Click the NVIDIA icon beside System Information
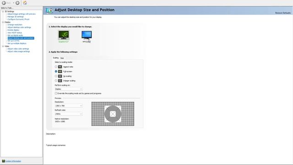Image resolution: width=293 pixels, height=165 pixels. (3, 161)
